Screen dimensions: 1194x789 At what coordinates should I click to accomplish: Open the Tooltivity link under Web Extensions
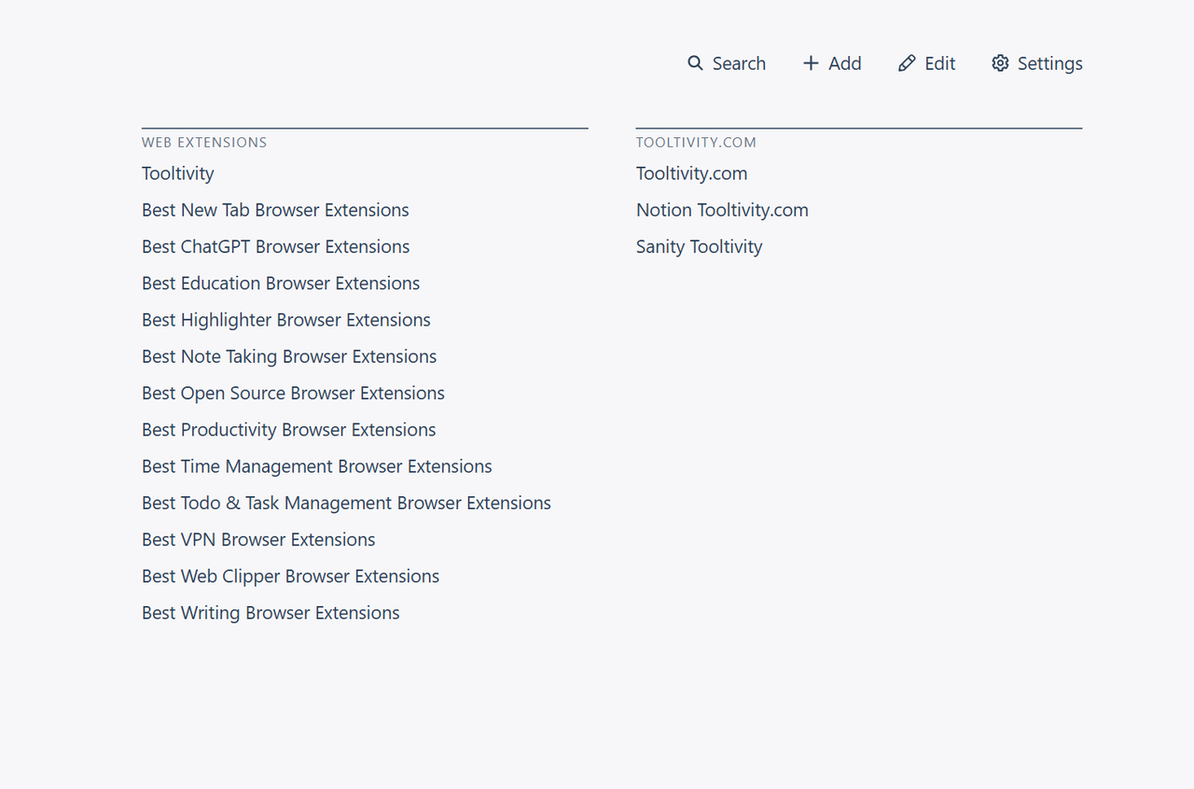pyautogui.click(x=178, y=173)
